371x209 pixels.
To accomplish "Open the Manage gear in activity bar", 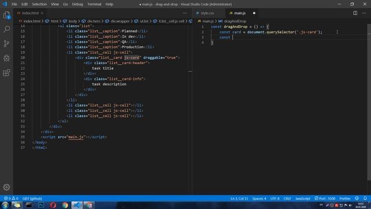I will (x=6, y=187).
